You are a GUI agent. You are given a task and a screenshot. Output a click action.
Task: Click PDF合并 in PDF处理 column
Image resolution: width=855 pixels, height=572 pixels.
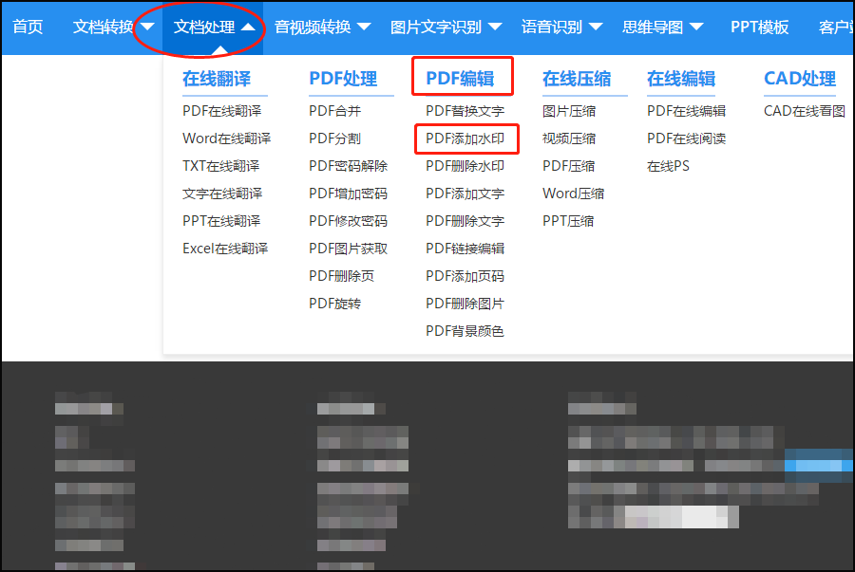[x=334, y=111]
